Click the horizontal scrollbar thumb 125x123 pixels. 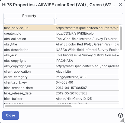(x=38, y=106)
